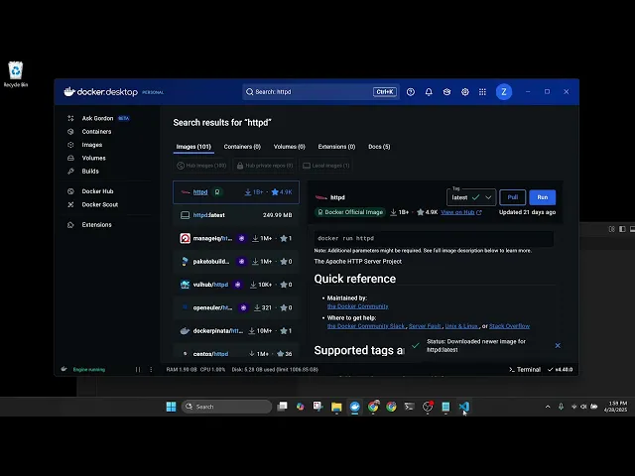Toggle the Hub images filter
The height and width of the screenshot is (476, 635).
[201, 166]
